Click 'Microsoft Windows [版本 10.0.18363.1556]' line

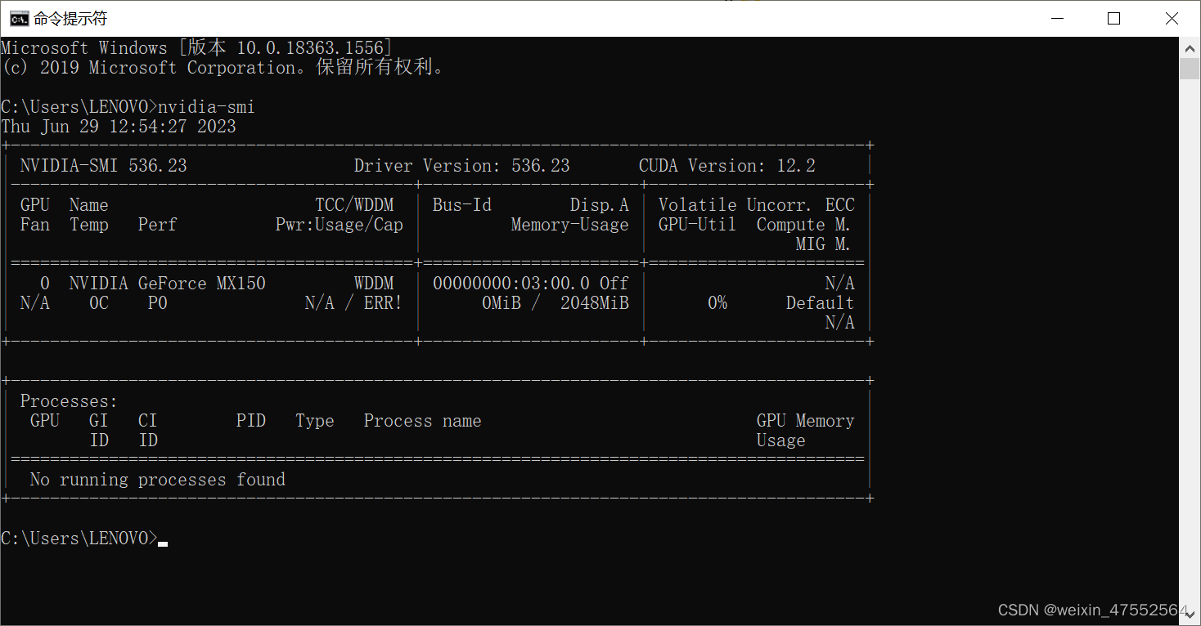[197, 48]
